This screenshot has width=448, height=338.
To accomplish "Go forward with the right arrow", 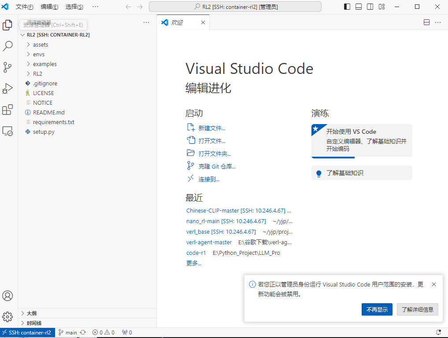I will coord(140,7).
